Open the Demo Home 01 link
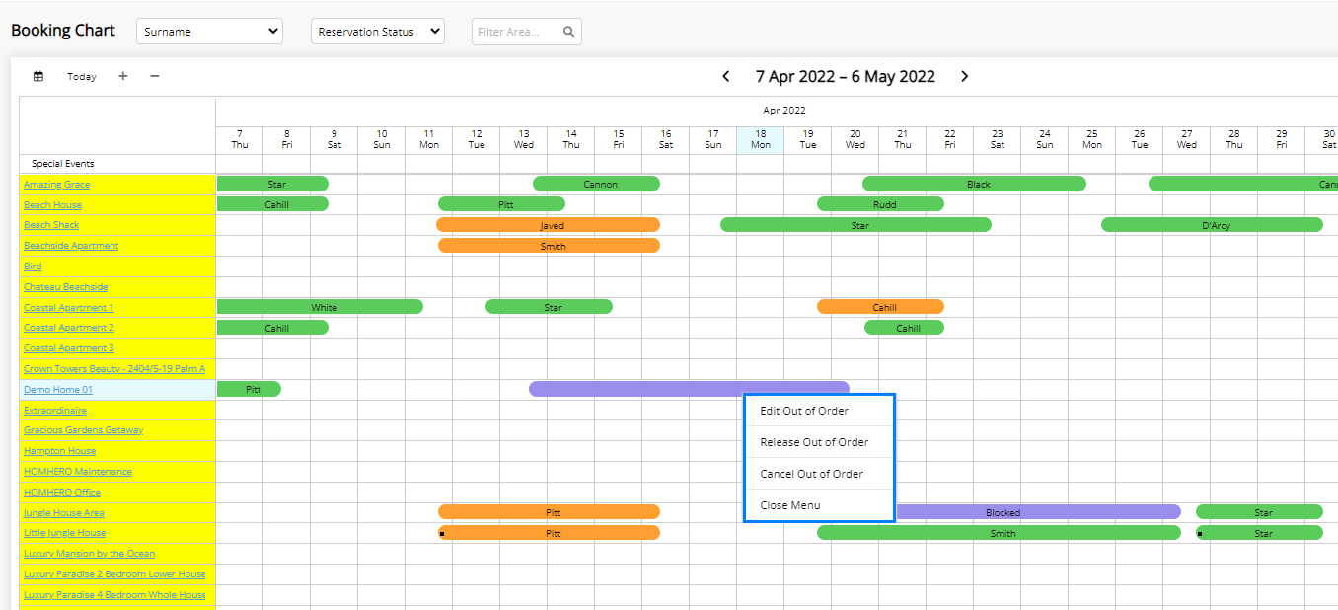Screen dimensions: 1338x610 pos(58,390)
